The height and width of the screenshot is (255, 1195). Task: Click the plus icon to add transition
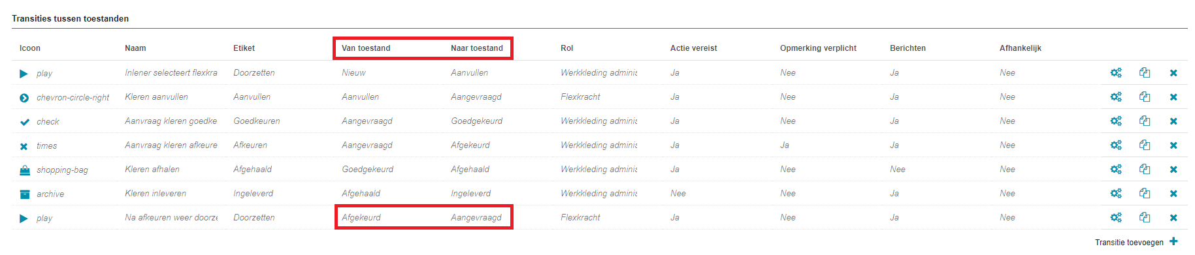click(x=1173, y=241)
